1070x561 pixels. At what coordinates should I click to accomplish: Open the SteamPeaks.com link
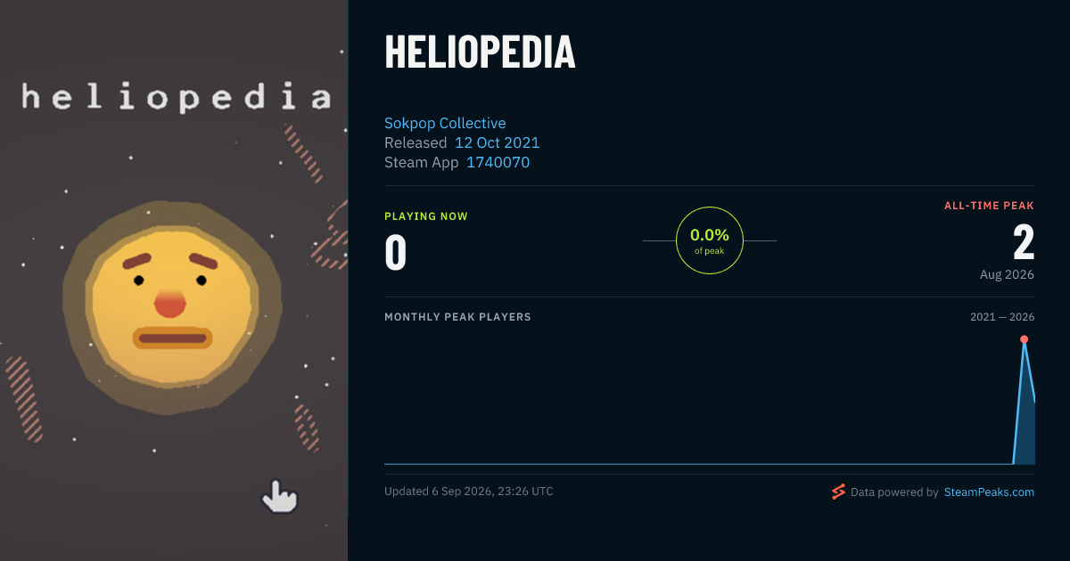989,492
